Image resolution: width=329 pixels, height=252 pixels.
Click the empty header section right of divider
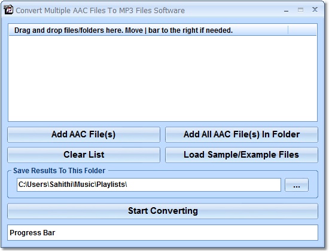tap(302, 30)
